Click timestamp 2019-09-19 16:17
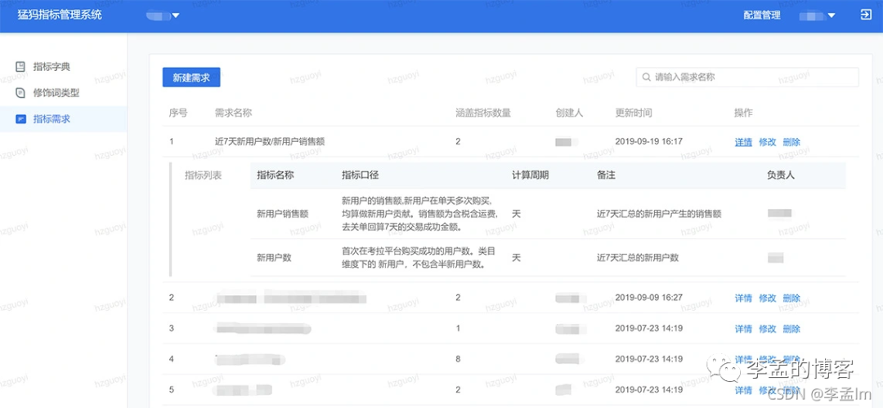The image size is (883, 408). tap(648, 142)
